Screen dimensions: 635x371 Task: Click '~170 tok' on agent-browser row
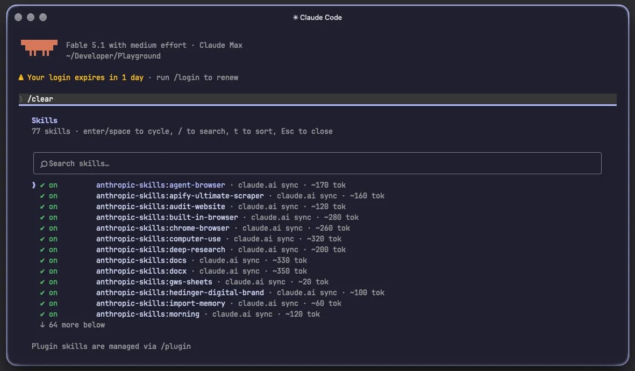(329, 185)
